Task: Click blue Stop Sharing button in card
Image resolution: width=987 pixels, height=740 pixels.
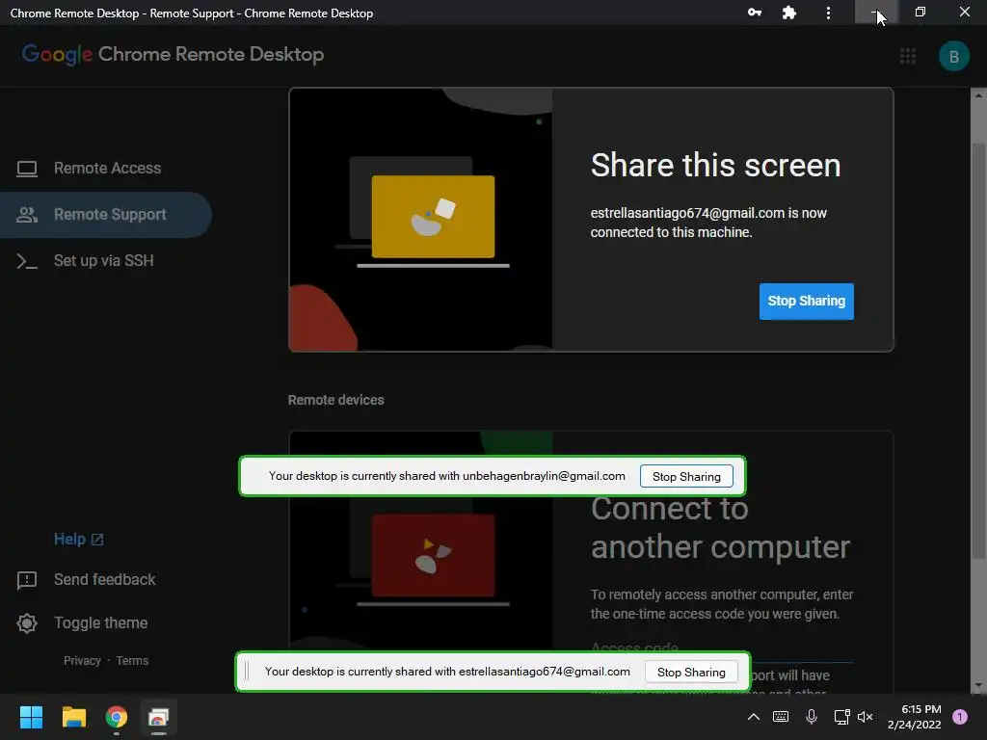Action: pos(807,302)
